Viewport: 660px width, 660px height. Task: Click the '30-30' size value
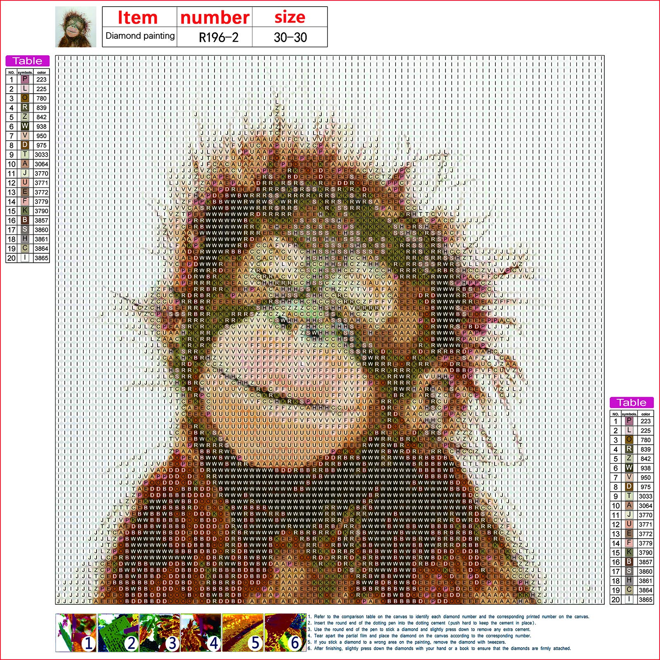click(290, 37)
